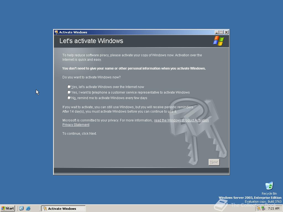Click the Next button
Screen dimensions: 283x212
coord(214,162)
